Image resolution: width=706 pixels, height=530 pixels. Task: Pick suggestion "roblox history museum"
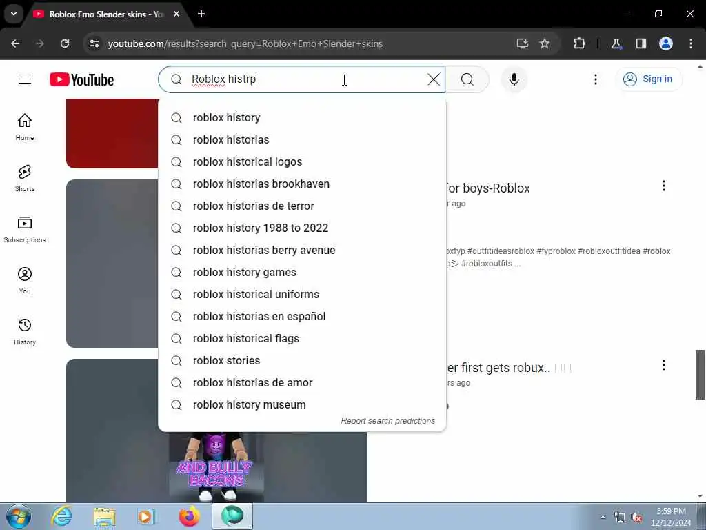click(302, 404)
